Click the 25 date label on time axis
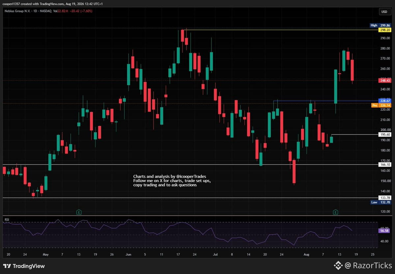This screenshot has width=395, height=274. click(373, 254)
